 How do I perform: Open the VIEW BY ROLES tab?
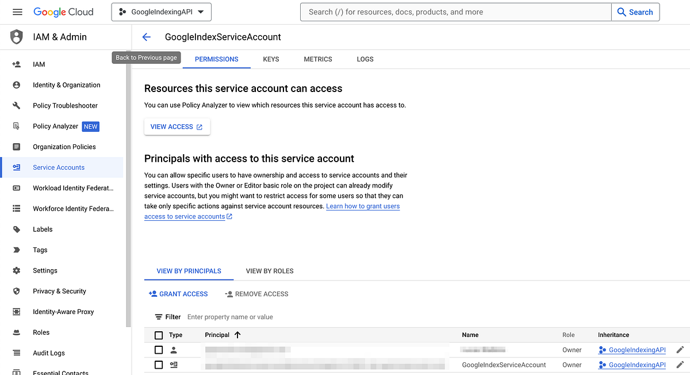pos(269,271)
